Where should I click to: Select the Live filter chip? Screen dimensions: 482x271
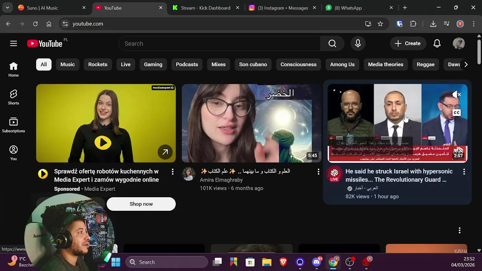point(126,64)
